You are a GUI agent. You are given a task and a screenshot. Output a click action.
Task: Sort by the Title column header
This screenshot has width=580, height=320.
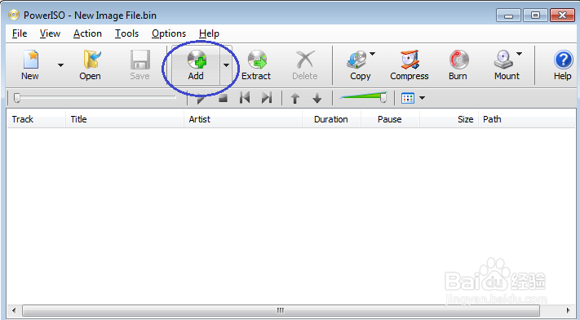[x=125, y=119]
